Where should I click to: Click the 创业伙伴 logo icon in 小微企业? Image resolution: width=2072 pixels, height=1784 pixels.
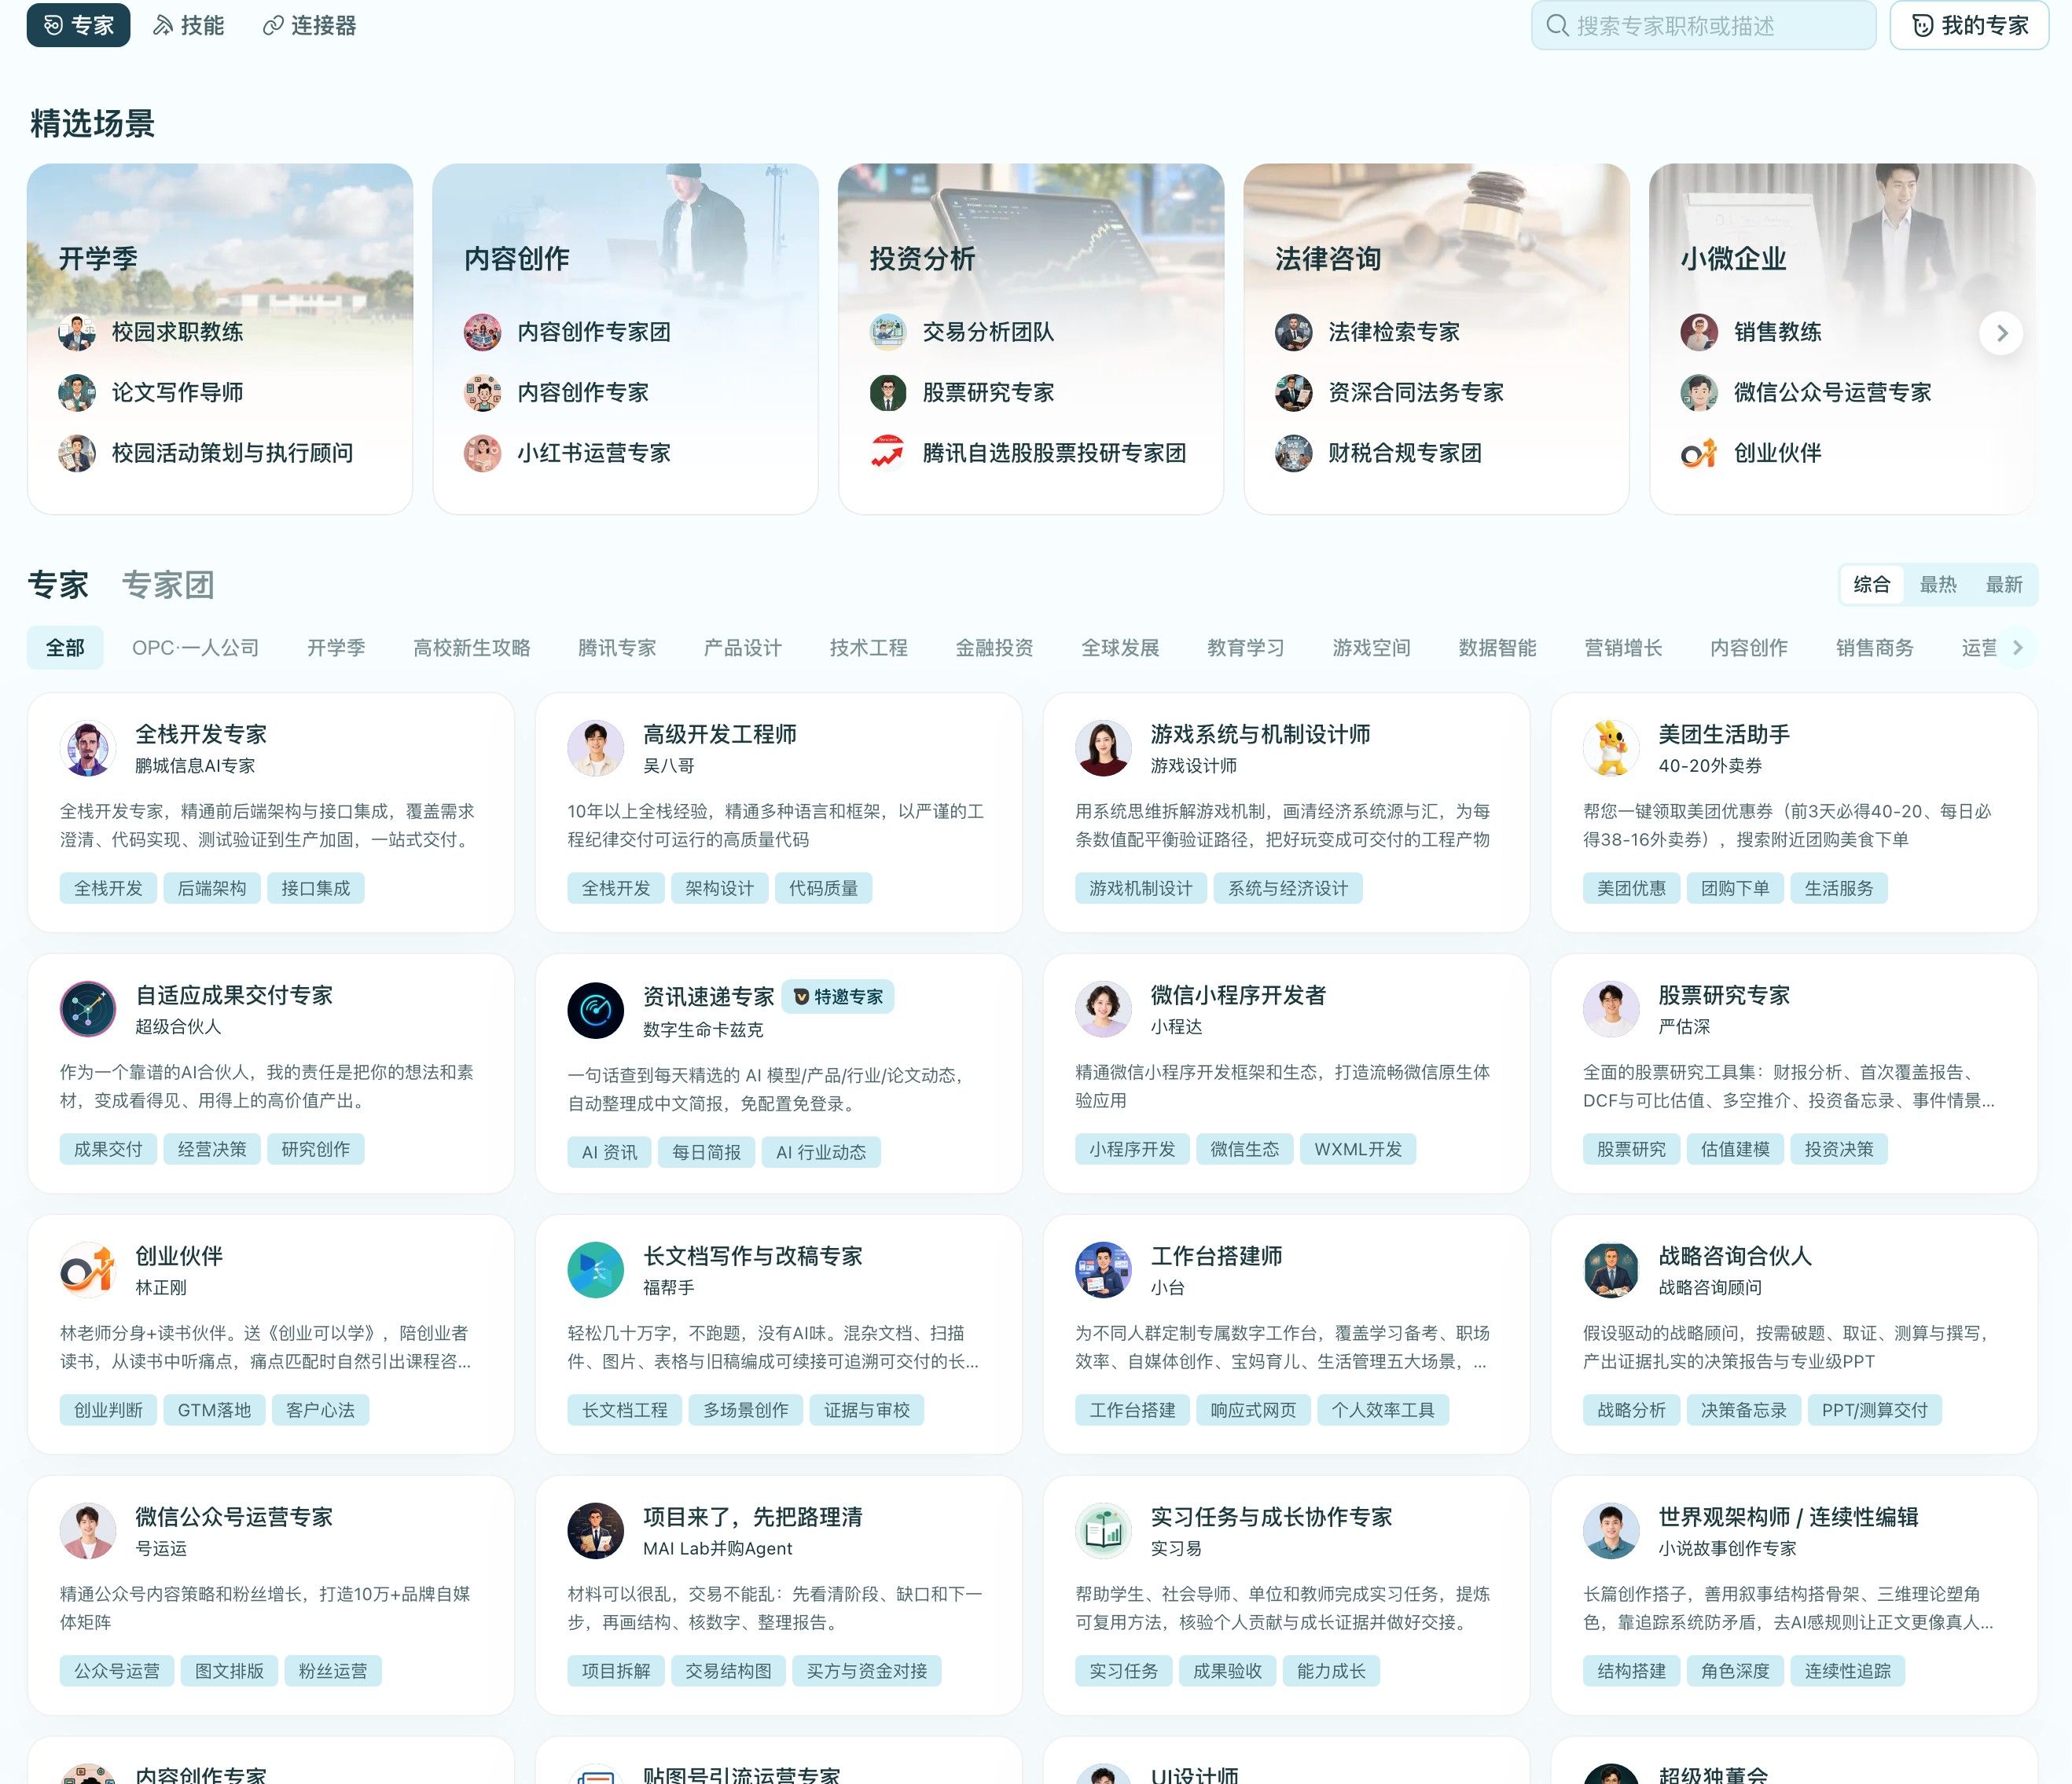point(1698,453)
